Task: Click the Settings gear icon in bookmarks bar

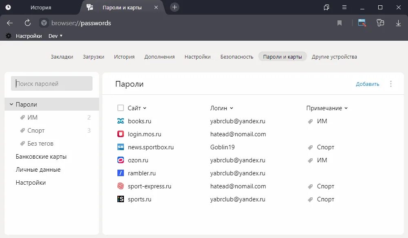Action: pos(9,36)
